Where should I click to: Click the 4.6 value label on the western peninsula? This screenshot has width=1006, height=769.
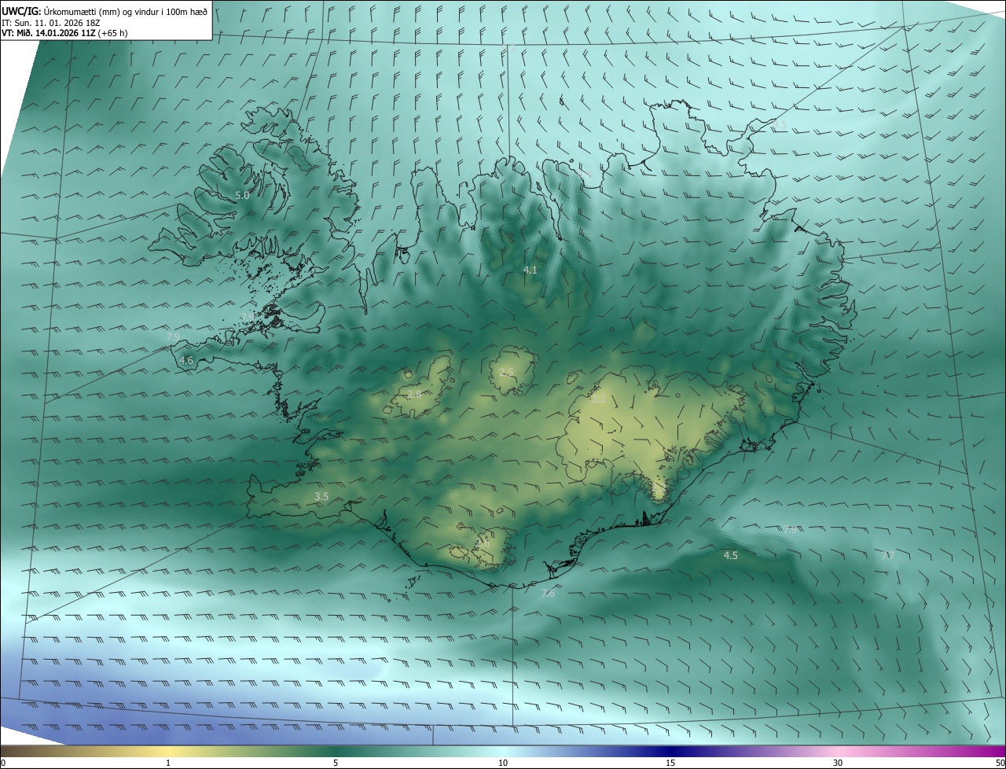pyautogui.click(x=186, y=360)
